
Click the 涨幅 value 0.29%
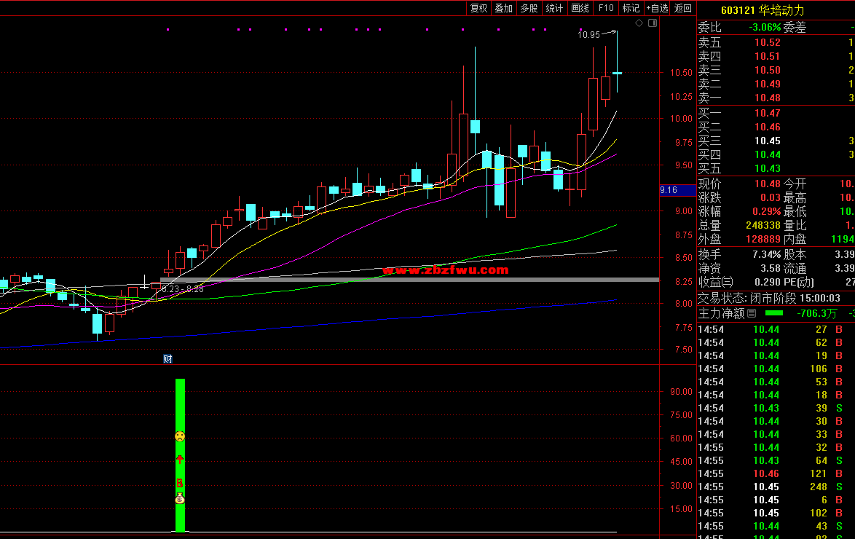tap(766, 211)
